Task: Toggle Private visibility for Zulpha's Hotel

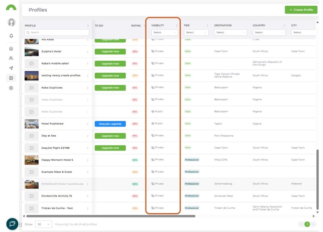Action: [x=157, y=51]
